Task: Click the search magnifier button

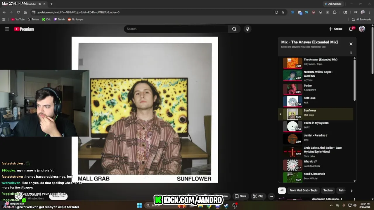Action: point(234,29)
